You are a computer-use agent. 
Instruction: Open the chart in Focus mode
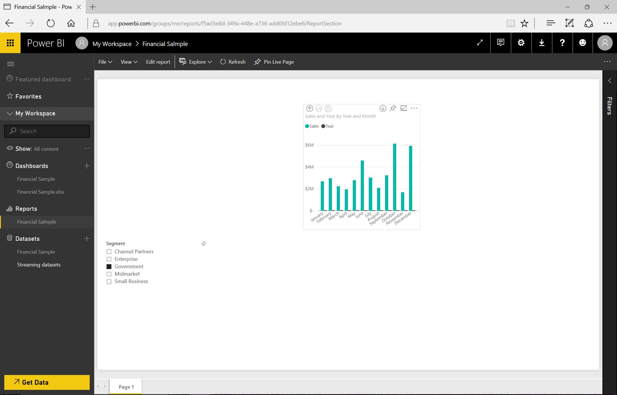tap(404, 108)
